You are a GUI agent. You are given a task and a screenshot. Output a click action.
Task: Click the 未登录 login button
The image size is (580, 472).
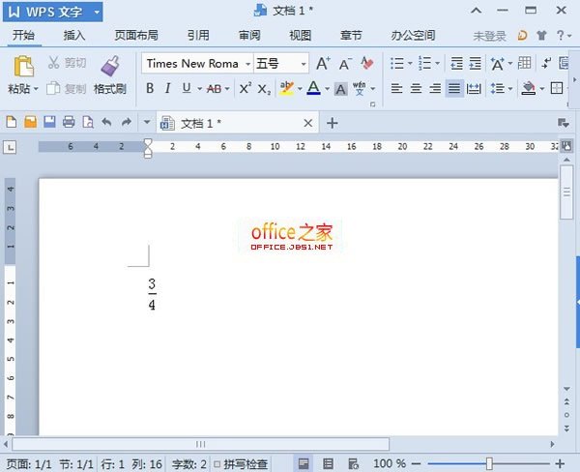(489, 36)
